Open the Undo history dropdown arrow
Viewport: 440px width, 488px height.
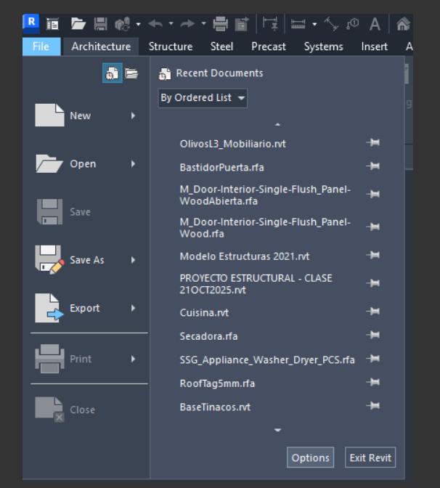[171, 24]
